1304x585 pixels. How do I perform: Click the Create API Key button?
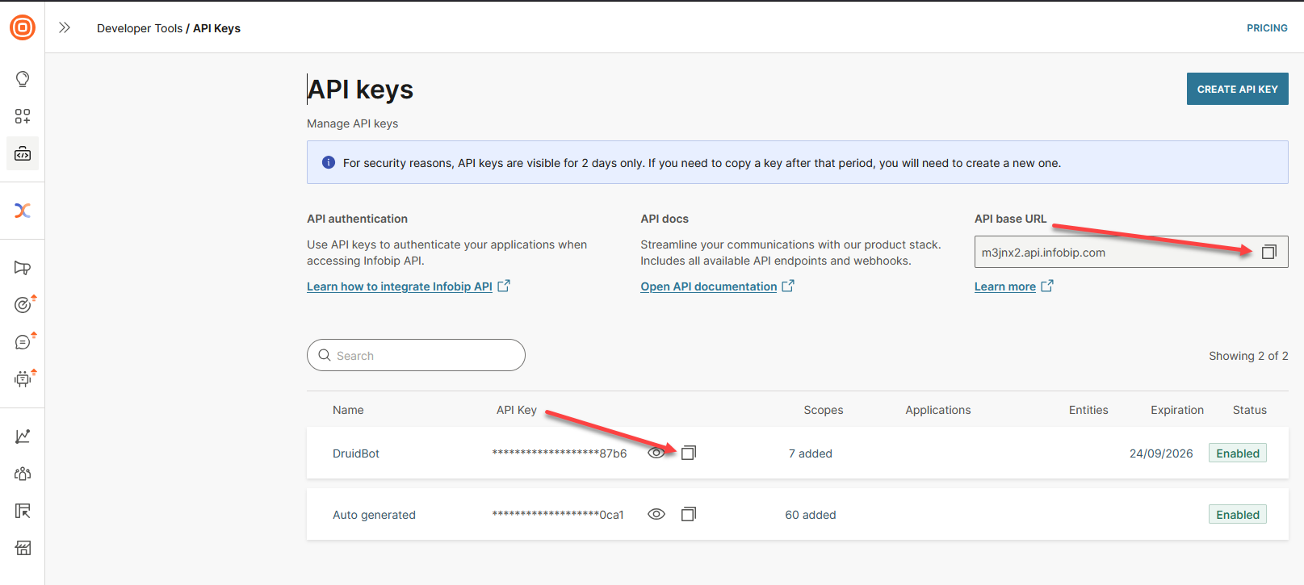point(1237,89)
